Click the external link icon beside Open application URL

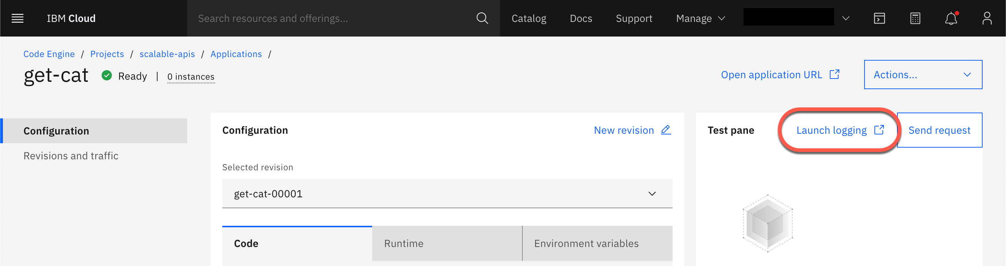coord(835,74)
